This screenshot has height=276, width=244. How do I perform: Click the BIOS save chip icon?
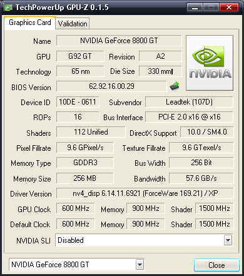click(x=175, y=86)
